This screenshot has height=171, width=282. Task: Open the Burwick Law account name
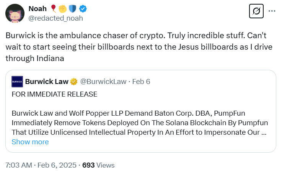[47, 81]
